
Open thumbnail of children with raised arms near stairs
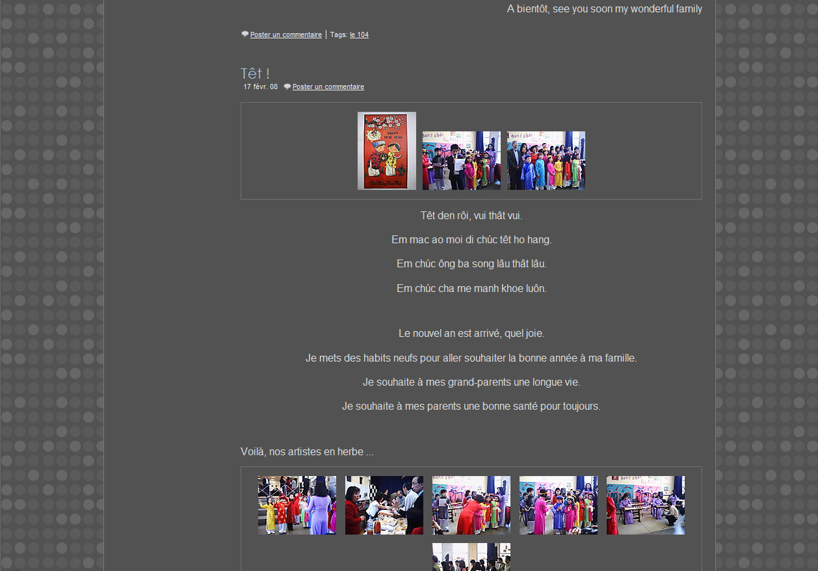pos(297,505)
